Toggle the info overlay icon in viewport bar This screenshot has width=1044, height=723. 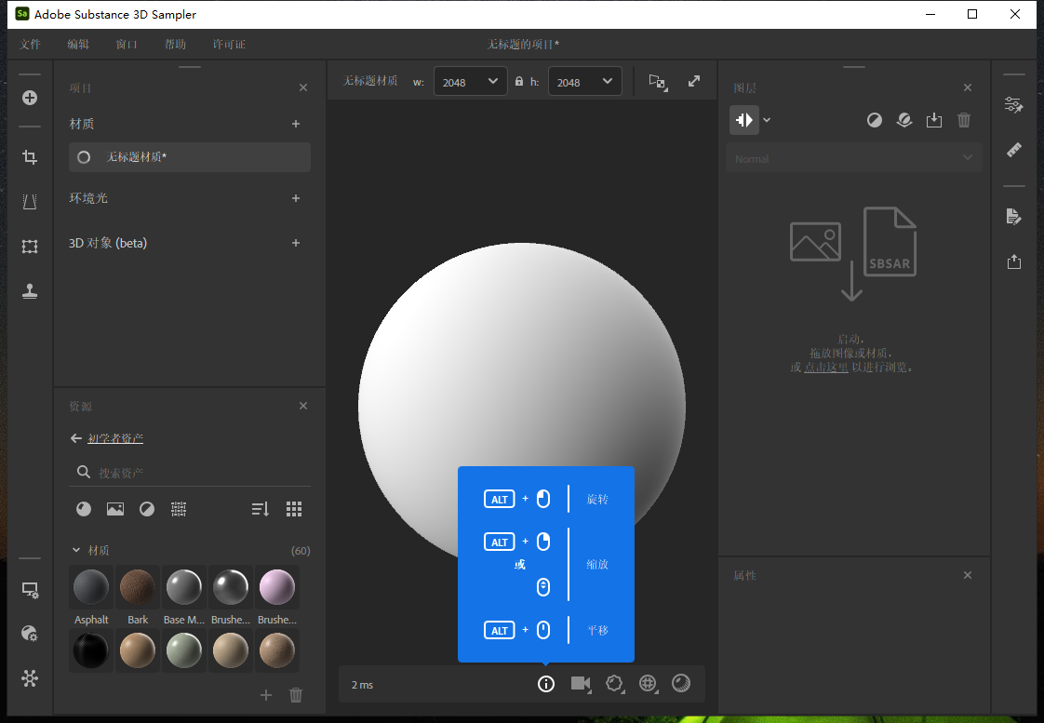point(546,684)
